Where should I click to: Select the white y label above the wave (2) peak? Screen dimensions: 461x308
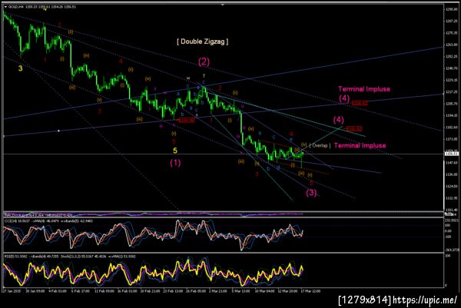204,76
